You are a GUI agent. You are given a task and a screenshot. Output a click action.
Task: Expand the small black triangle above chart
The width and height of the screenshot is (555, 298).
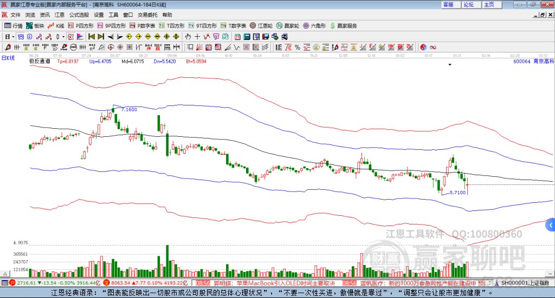point(450,64)
